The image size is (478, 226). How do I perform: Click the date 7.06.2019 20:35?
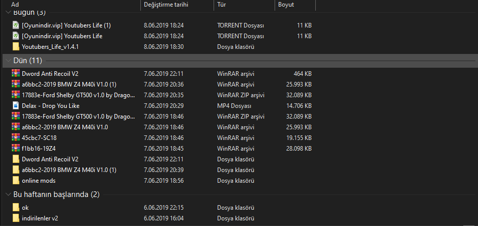click(164, 95)
